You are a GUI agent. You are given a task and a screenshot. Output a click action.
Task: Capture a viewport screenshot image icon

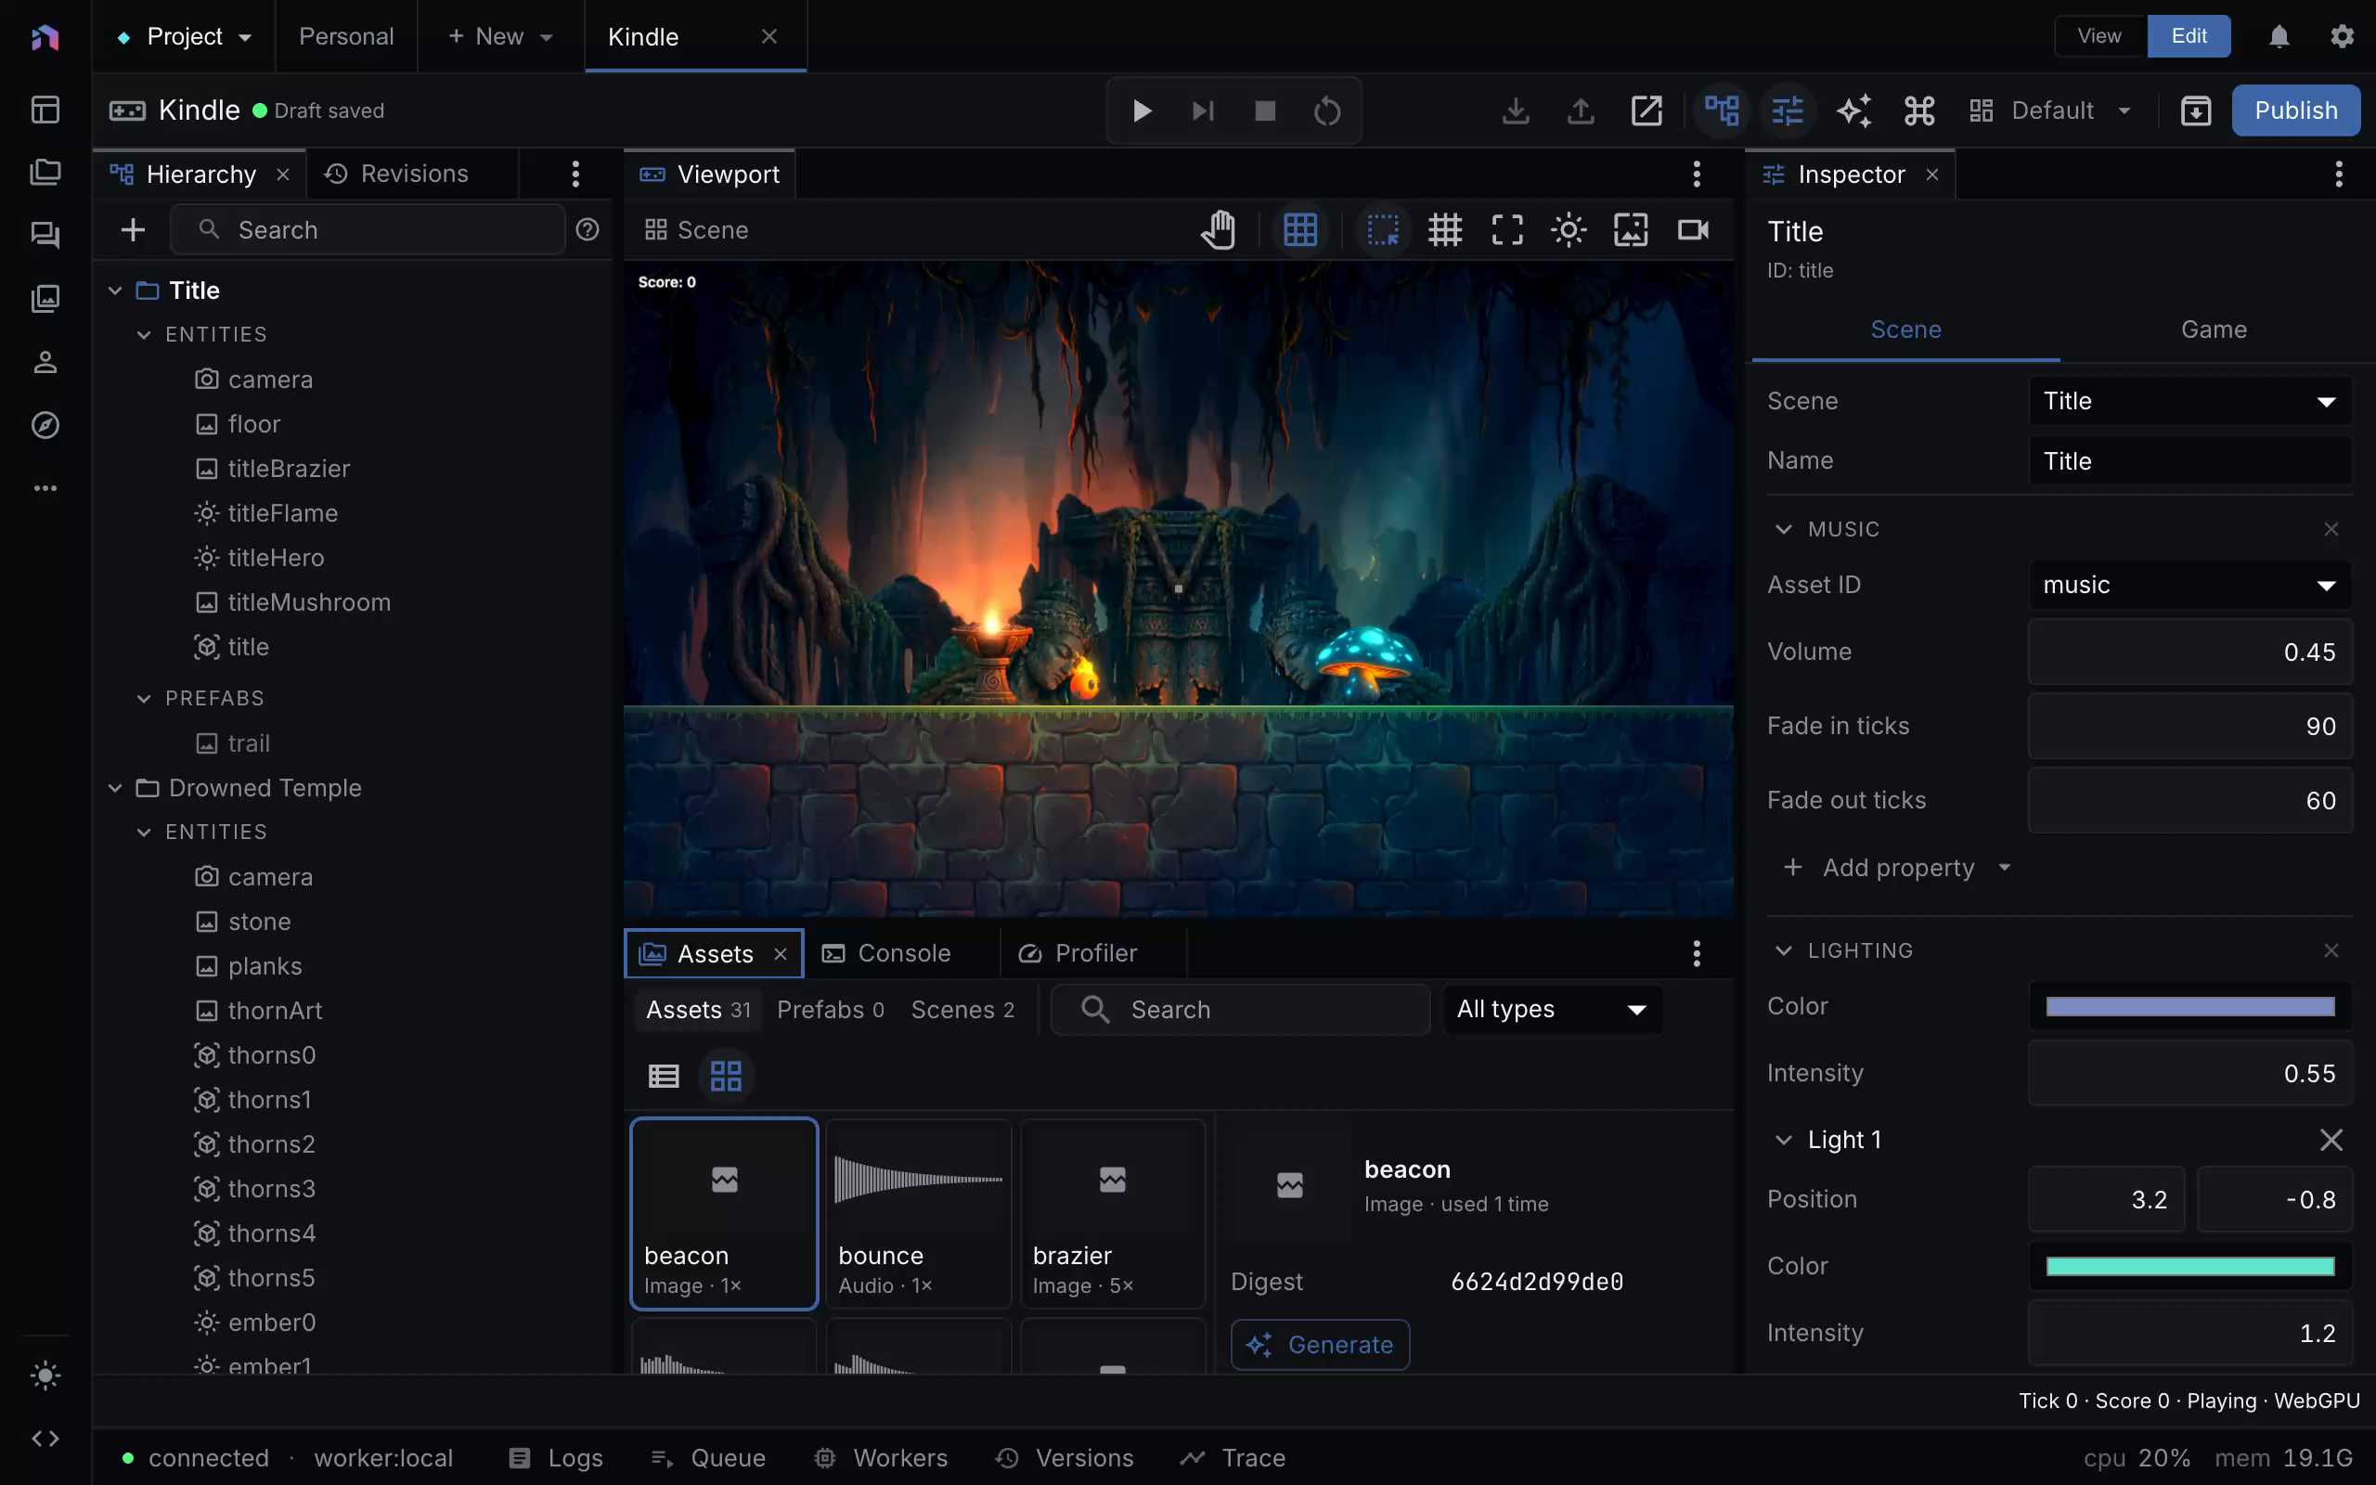(1631, 230)
